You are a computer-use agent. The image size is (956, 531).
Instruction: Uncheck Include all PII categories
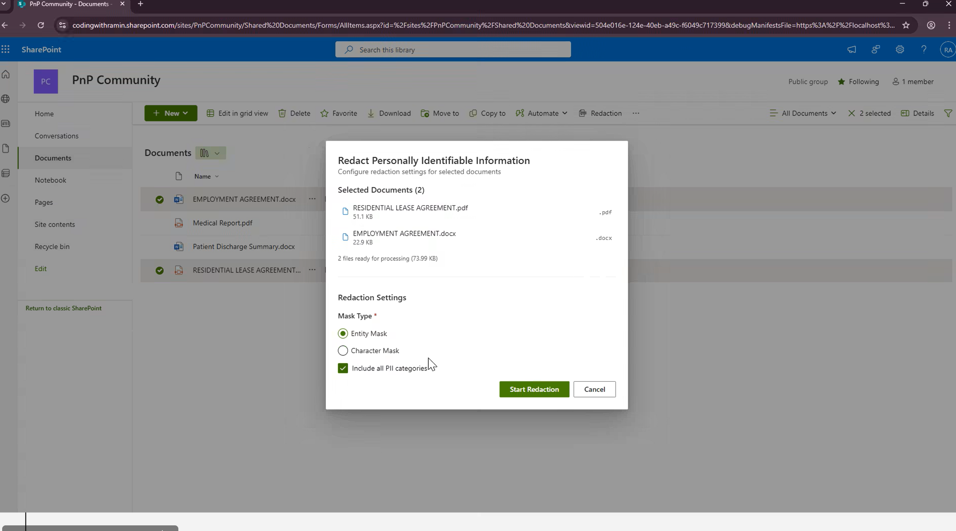343,368
